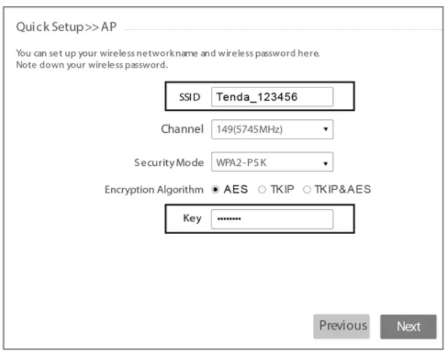Click the Security Mode label
The width and height of the screenshot is (448, 353).
(169, 163)
